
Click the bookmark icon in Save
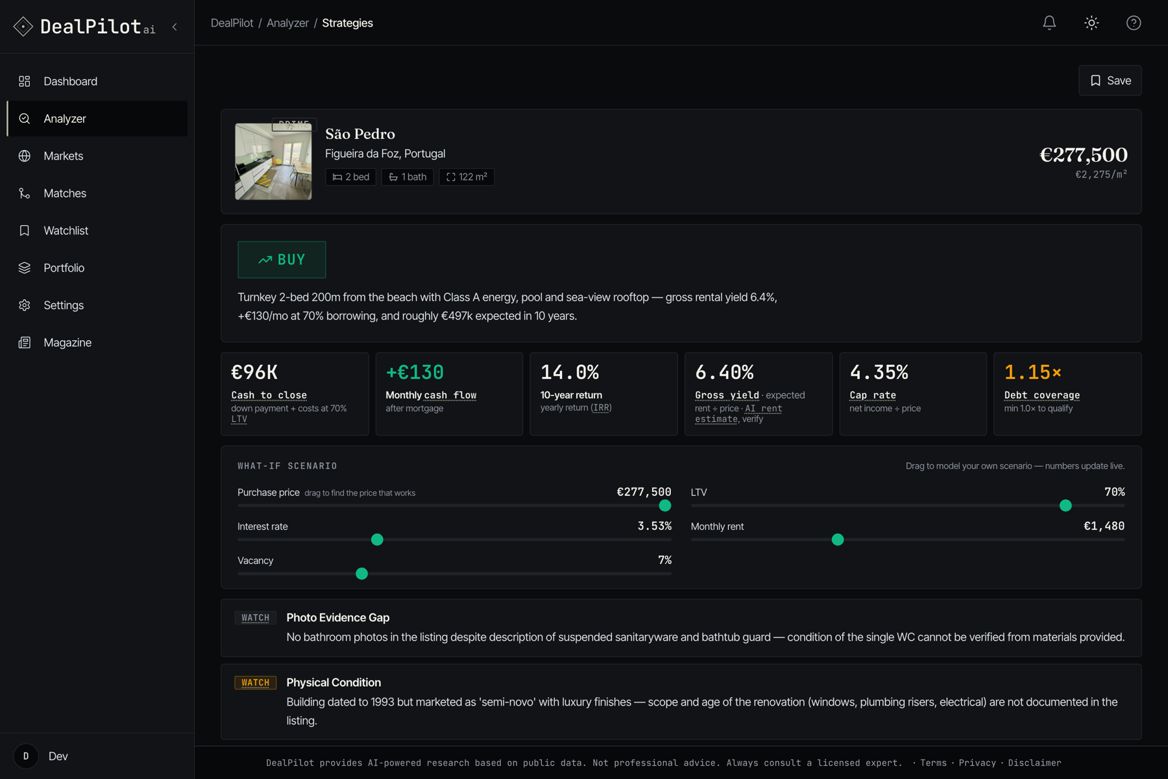click(1095, 80)
